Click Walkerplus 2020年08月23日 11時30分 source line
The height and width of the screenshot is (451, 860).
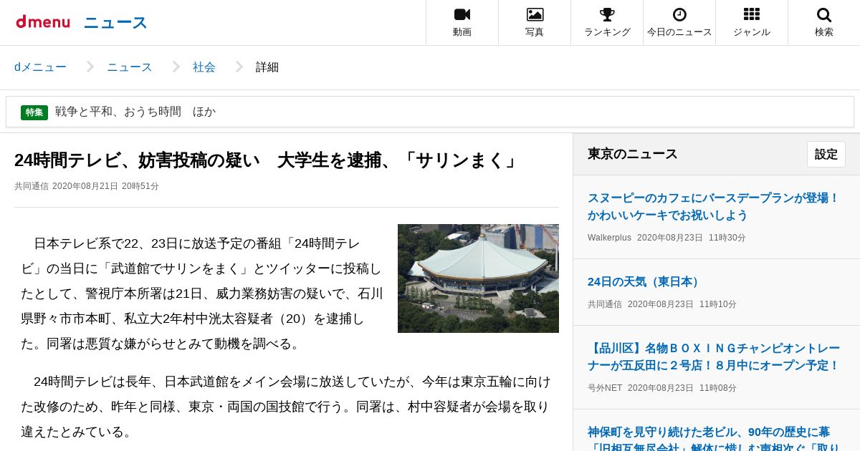666,238
